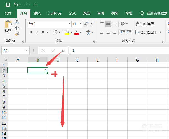This screenshot has height=139, width=169.
Task: Apply cell borders icon
Action: pyautogui.click(x=55, y=32)
